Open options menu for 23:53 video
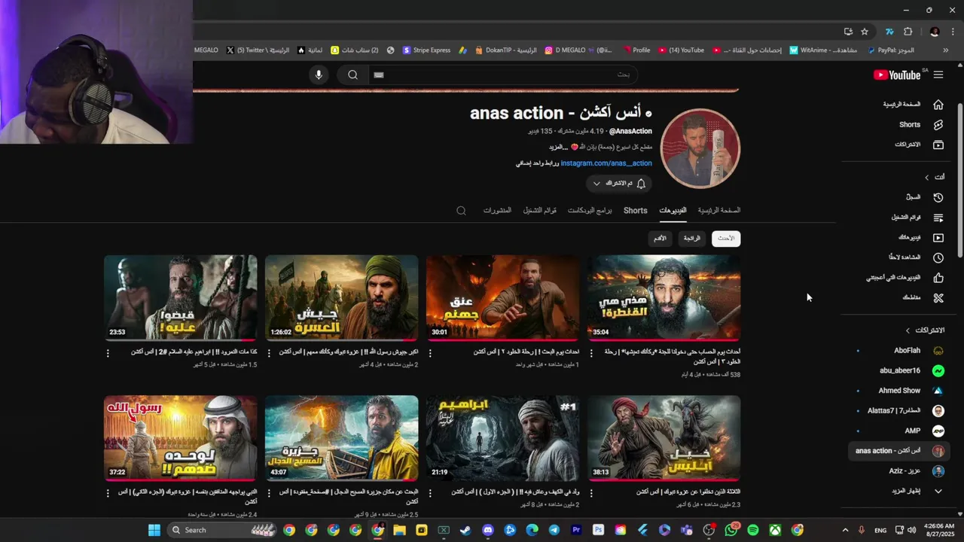Image resolution: width=964 pixels, height=542 pixels. tap(108, 352)
